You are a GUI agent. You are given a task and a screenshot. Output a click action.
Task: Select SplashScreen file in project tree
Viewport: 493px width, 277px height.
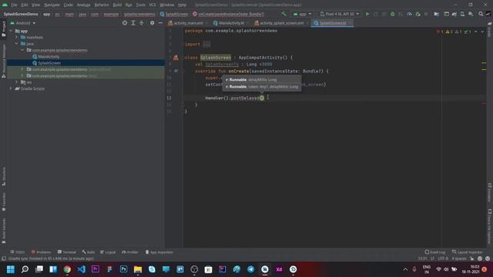point(49,63)
